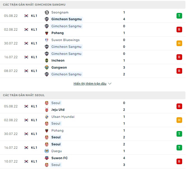
Task: Click the Pohang crest in 02.08.22 Gimcheon match
Action: tap(47, 33)
